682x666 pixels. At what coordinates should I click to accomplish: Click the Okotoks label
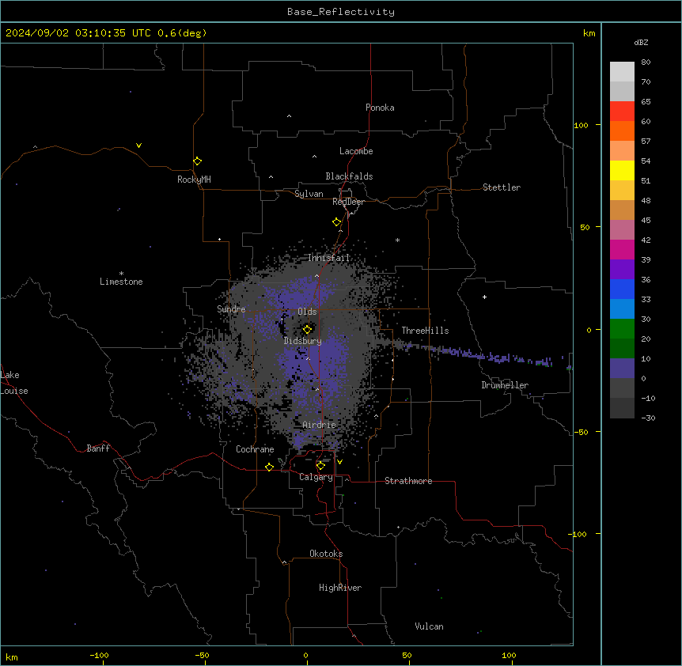pos(326,554)
